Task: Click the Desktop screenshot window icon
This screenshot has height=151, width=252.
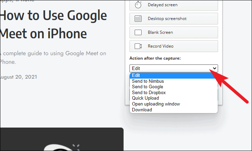Action: pyautogui.click(x=138, y=19)
